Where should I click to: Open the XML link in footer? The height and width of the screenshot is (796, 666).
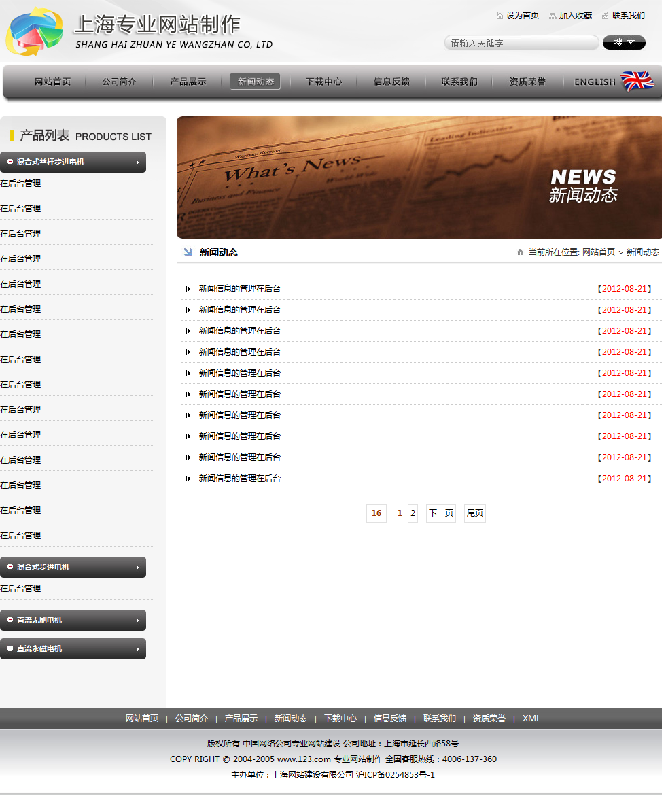tap(531, 719)
